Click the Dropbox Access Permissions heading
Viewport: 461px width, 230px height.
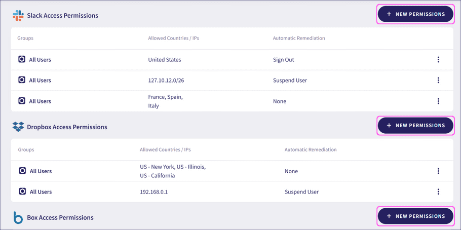(x=67, y=127)
